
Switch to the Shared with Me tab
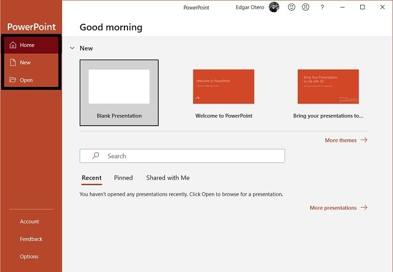point(168,178)
